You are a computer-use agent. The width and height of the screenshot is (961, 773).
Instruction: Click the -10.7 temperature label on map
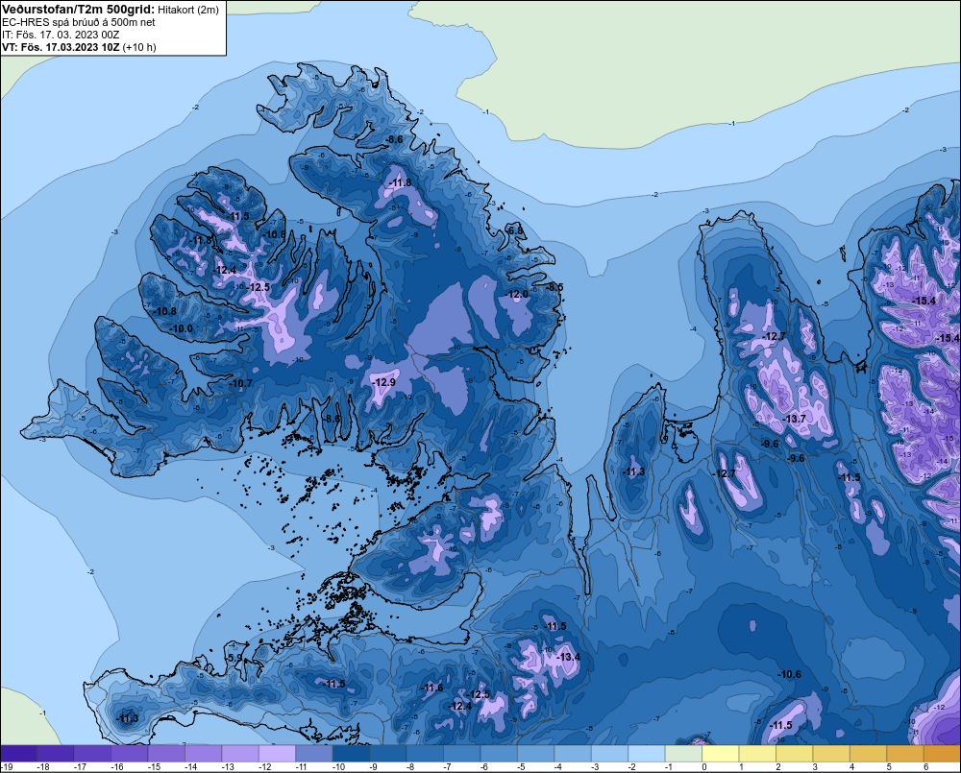[241, 383]
